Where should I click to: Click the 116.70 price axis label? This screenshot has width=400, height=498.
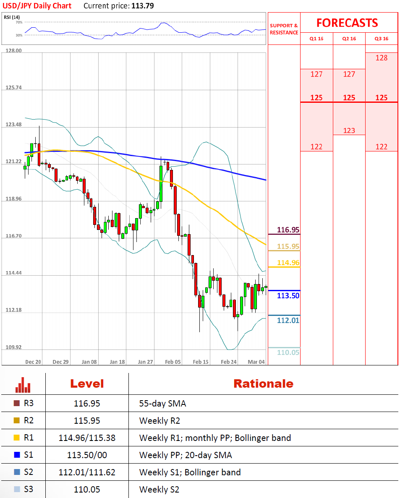[x=14, y=236]
